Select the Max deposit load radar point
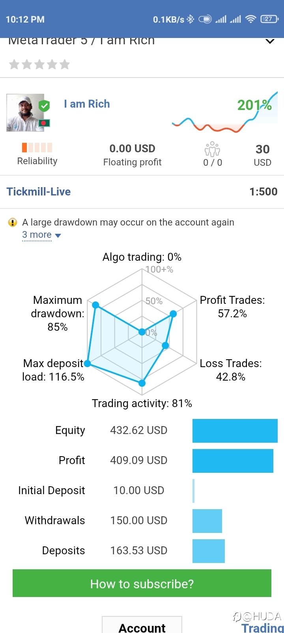Viewport: 284px width, 633px height. [88, 364]
